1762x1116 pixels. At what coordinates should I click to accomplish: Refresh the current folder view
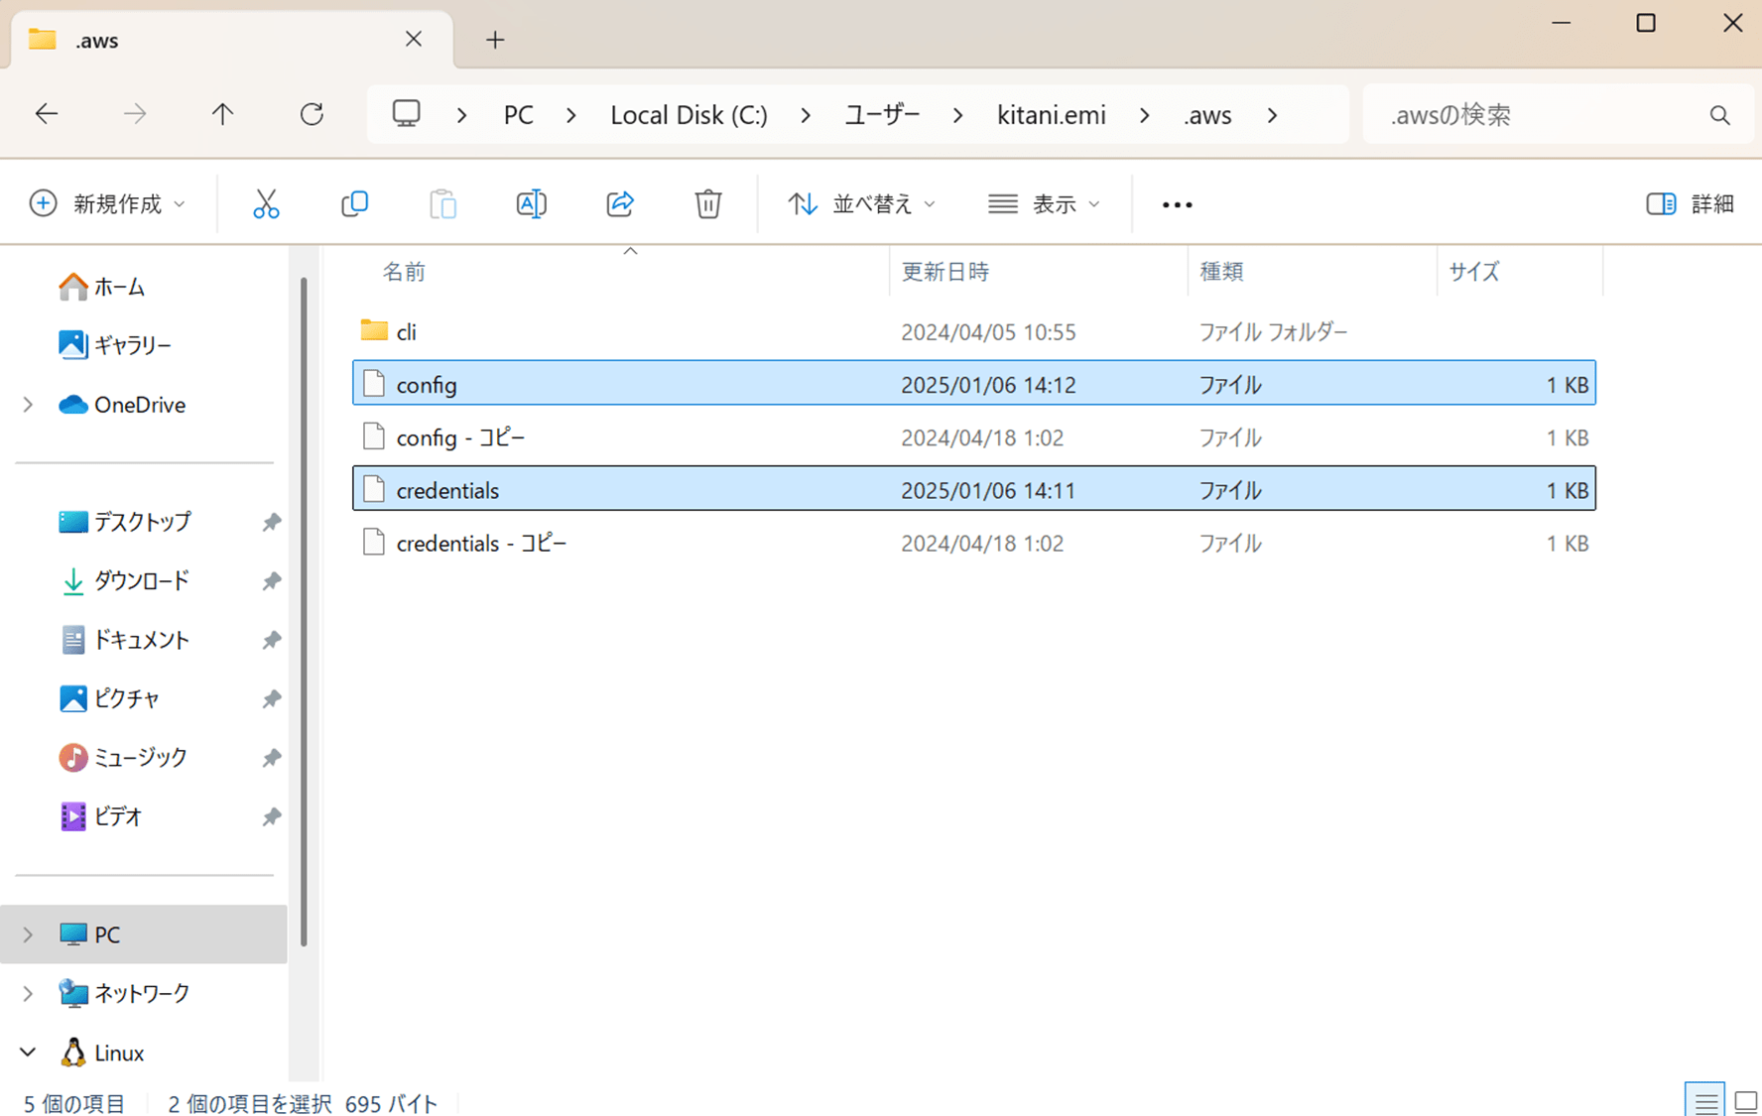pos(312,114)
